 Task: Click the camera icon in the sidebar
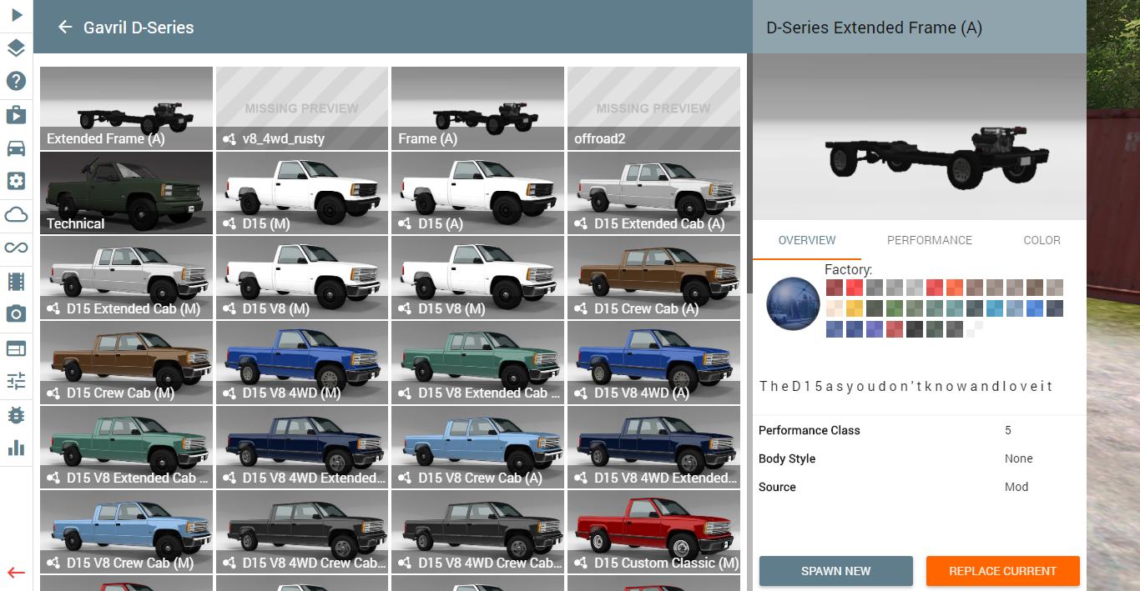(16, 314)
